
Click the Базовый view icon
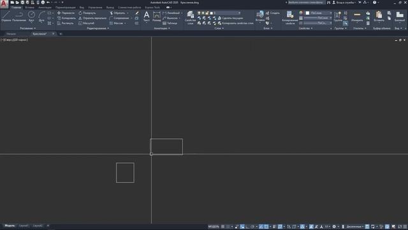(x=400, y=17)
